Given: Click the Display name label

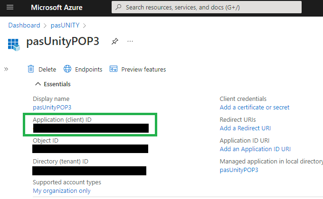Looking at the screenshot, I should 51,99.
